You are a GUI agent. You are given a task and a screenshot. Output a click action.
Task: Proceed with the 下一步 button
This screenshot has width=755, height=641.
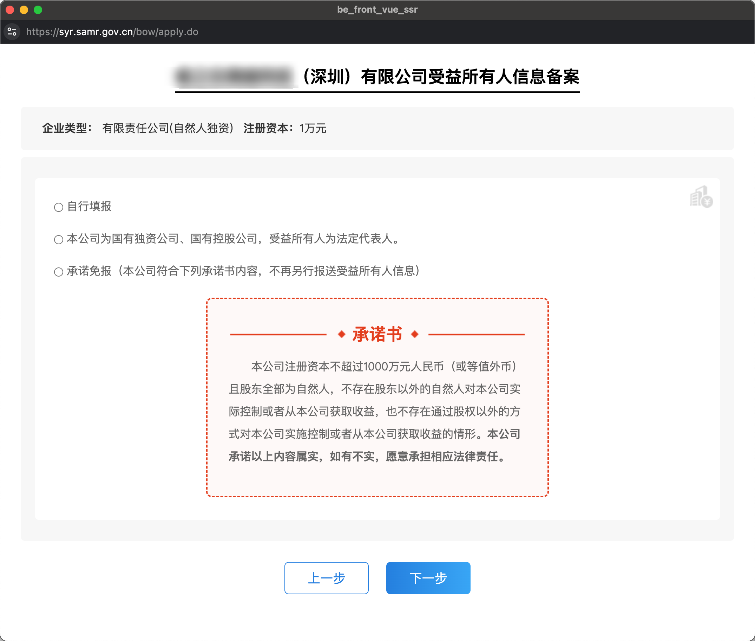click(x=428, y=578)
